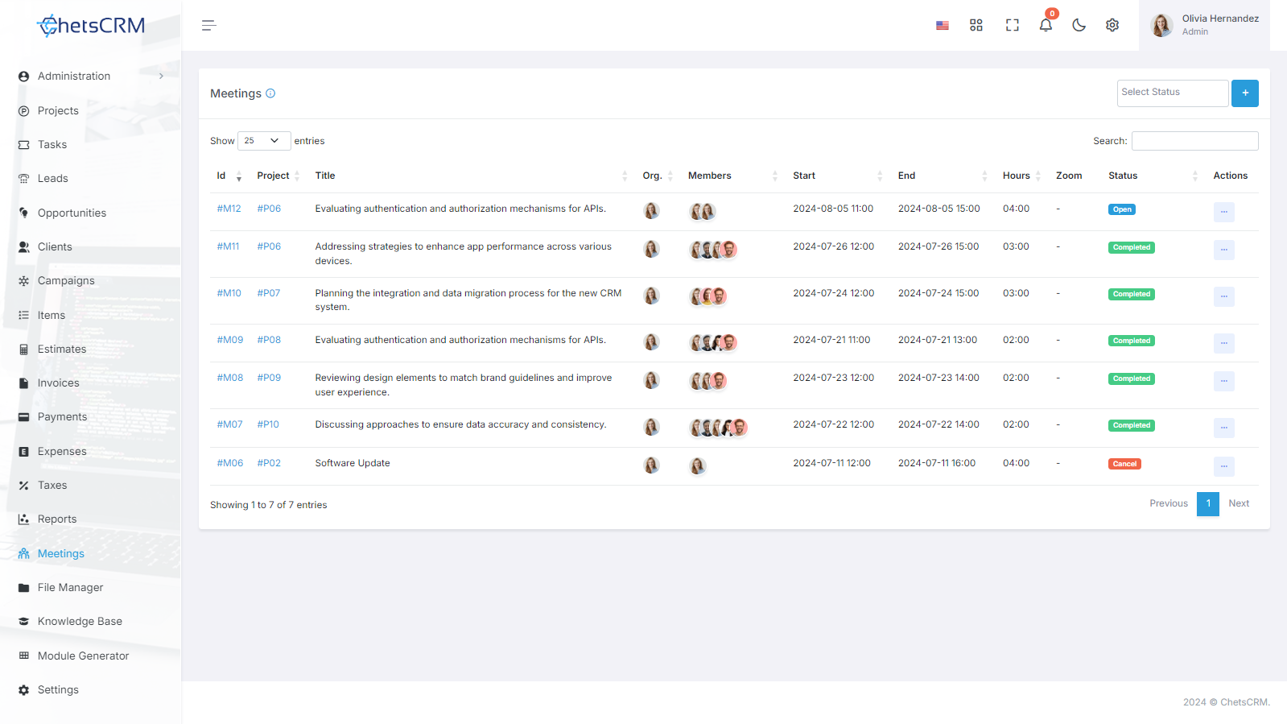Toggle fullscreen mode icon
Viewport: 1287px width, 724px height.
[x=1013, y=26]
